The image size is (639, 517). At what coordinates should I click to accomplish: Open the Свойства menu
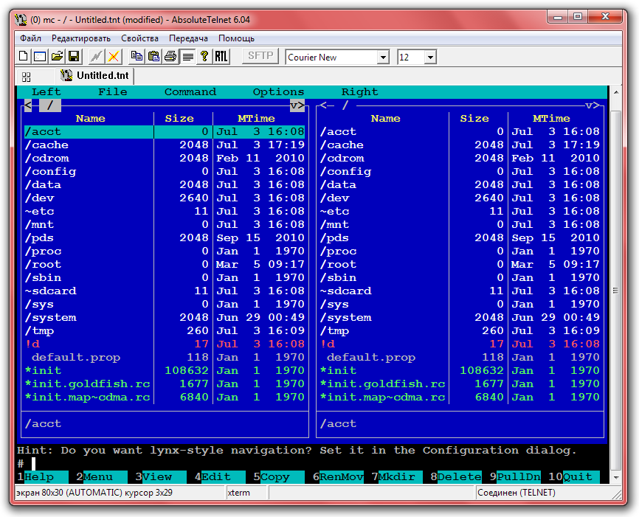[x=139, y=38]
